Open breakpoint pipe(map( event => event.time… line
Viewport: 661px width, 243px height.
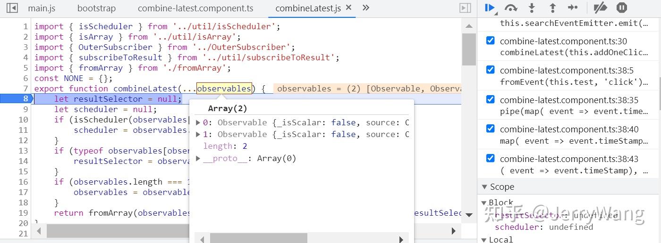coord(574,111)
